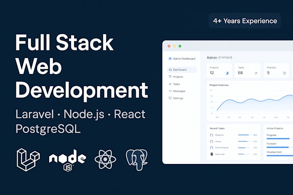This screenshot has height=195, width=293.
Task: Click the Active Projects panel heading
Action: [x=275, y=128]
